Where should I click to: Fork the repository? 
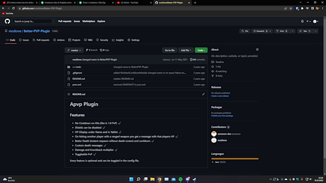[282, 31]
